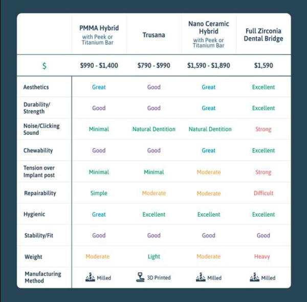Click the Light weight value for Trusana
The image size is (307, 302).
point(153,256)
